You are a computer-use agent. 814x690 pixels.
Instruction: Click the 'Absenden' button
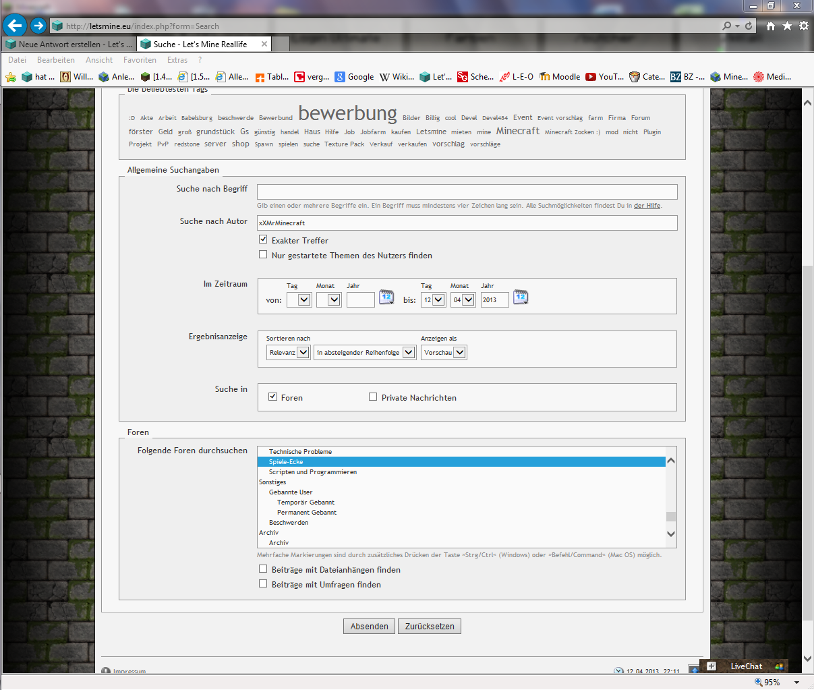pyautogui.click(x=369, y=626)
